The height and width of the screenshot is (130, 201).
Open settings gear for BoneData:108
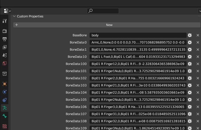point(190,121)
